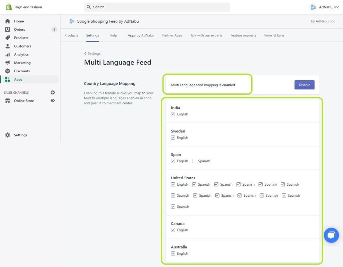The image size is (343, 267).
Task: Go back via Settings chevron link
Action: coord(92,54)
